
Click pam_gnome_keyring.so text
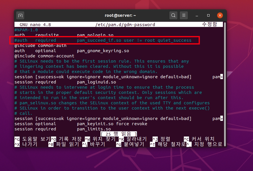tap(103, 51)
